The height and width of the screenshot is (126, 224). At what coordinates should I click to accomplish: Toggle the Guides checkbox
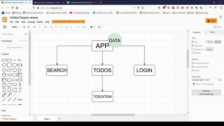[x=192, y=70]
